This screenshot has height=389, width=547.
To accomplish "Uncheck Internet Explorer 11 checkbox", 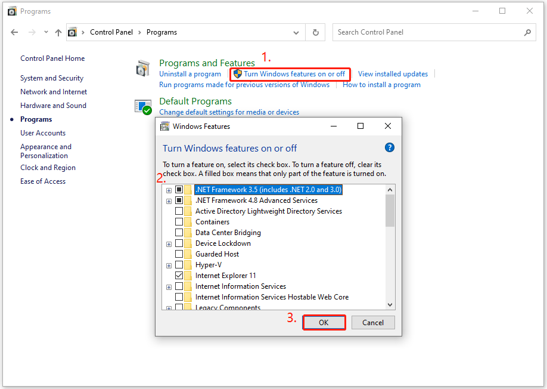I will click(179, 276).
